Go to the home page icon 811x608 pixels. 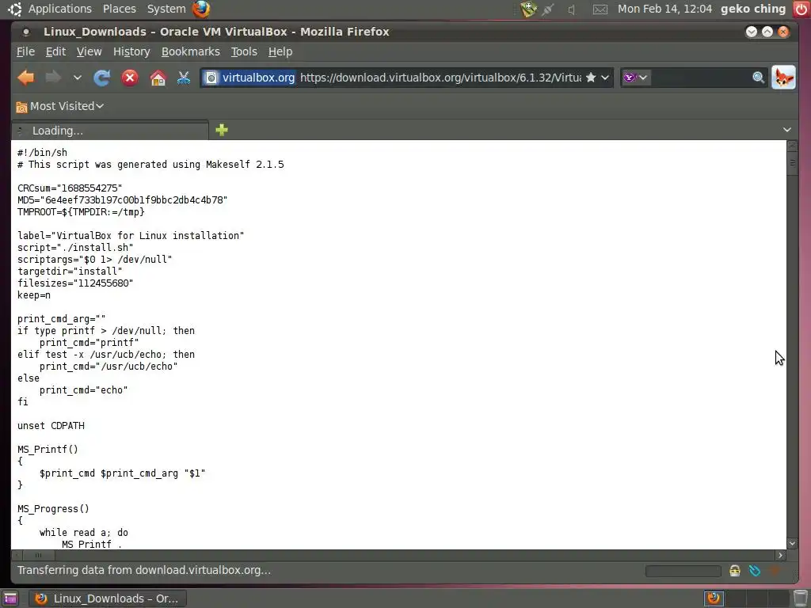pyautogui.click(x=158, y=78)
